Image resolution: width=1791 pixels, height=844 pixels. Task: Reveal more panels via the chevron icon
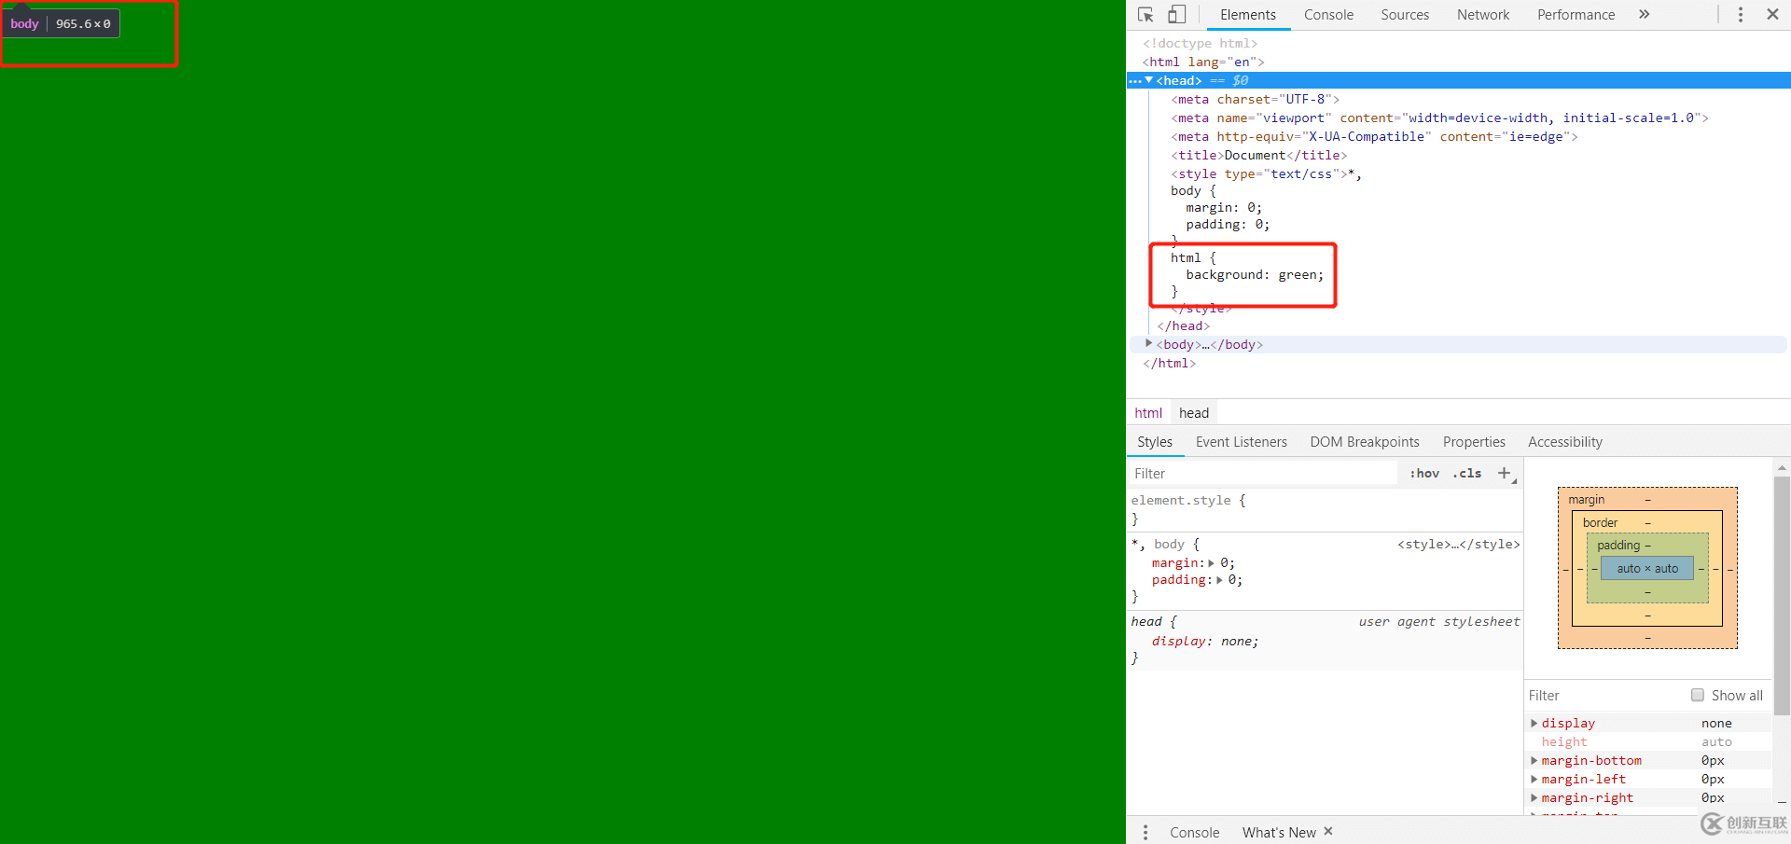1645,14
